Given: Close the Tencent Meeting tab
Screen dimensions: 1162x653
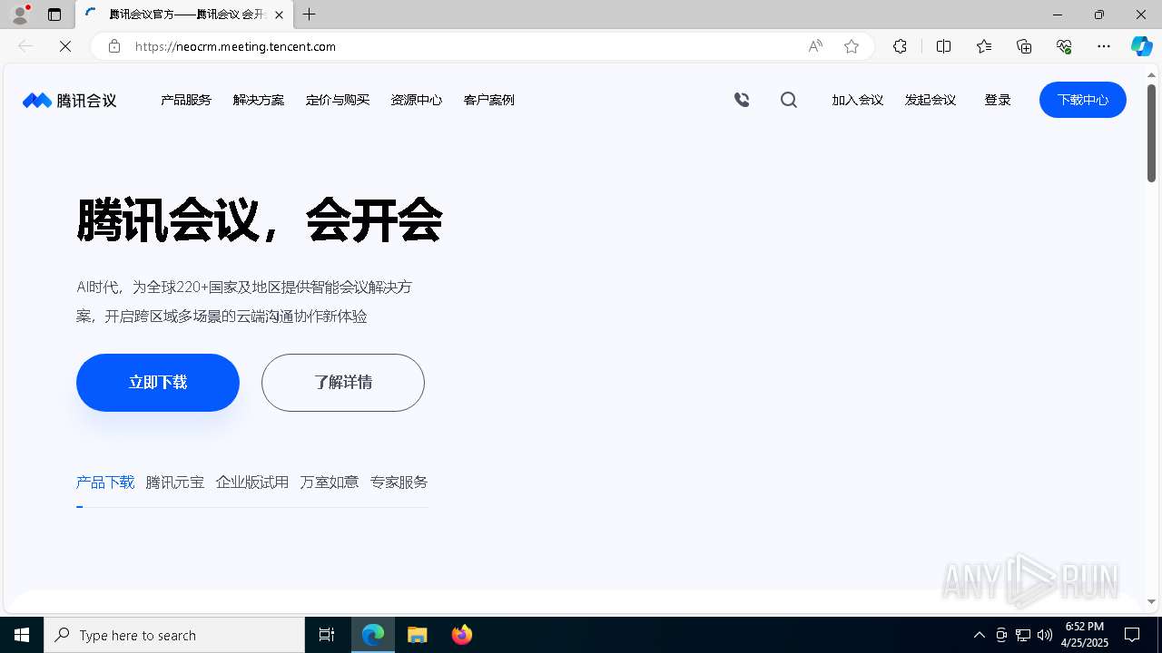Looking at the screenshot, I should coord(279,15).
